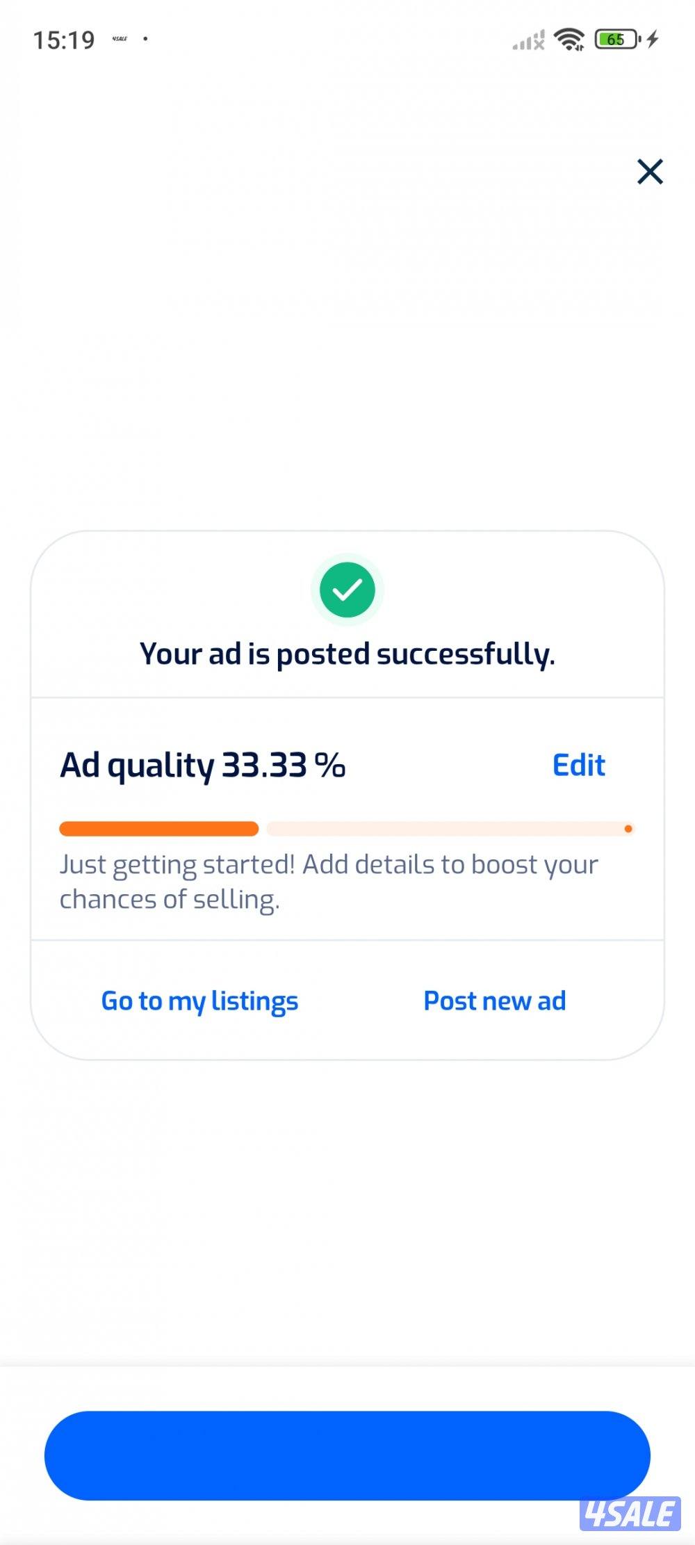
Task: Tap the 15:19 clock in status bar
Action: (x=64, y=40)
